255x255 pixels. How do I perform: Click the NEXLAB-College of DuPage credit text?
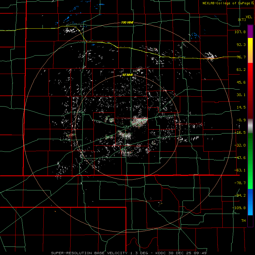(226, 3)
